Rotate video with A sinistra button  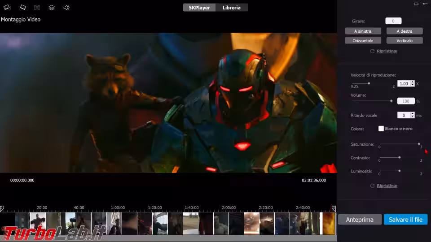(x=363, y=31)
